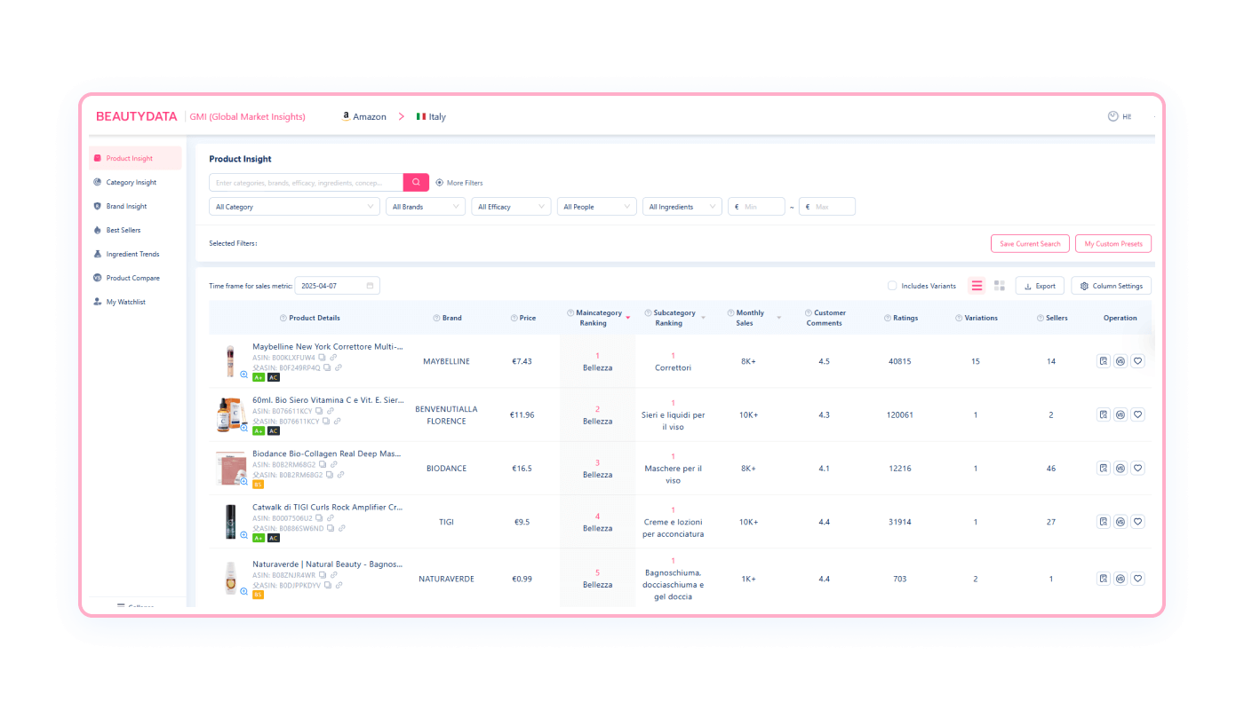Copy ASIN B00KLXFUW4 with copy icon

tap(322, 358)
